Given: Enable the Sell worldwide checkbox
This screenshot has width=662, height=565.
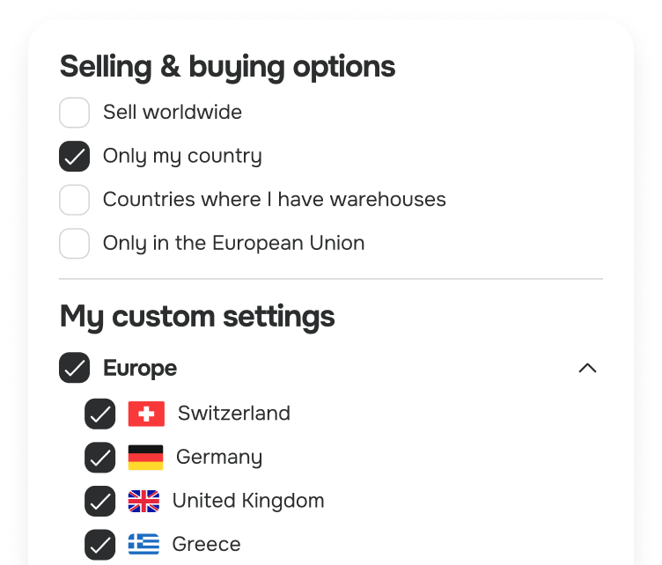Looking at the screenshot, I should (75, 113).
